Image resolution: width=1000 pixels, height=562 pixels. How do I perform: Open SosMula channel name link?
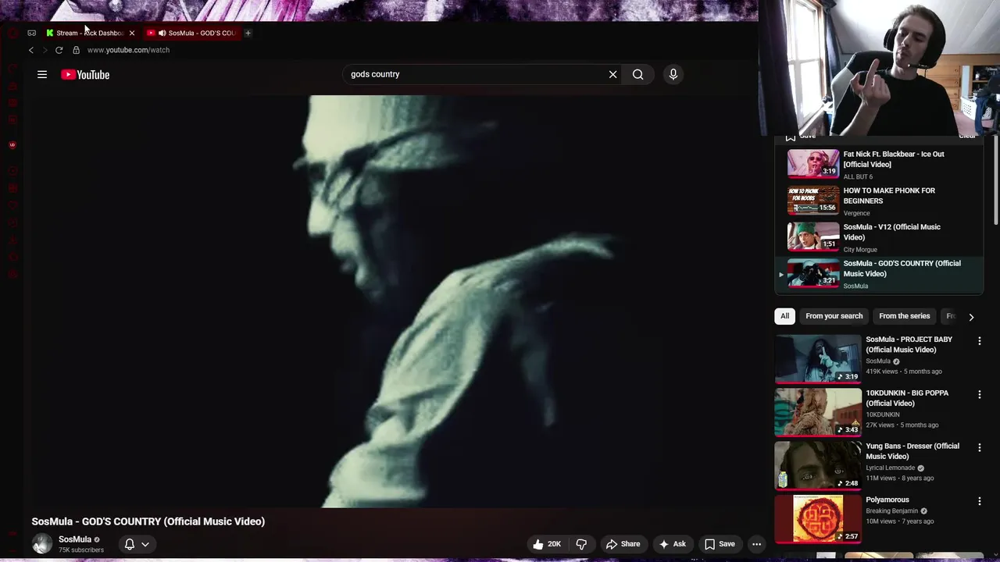[75, 539]
